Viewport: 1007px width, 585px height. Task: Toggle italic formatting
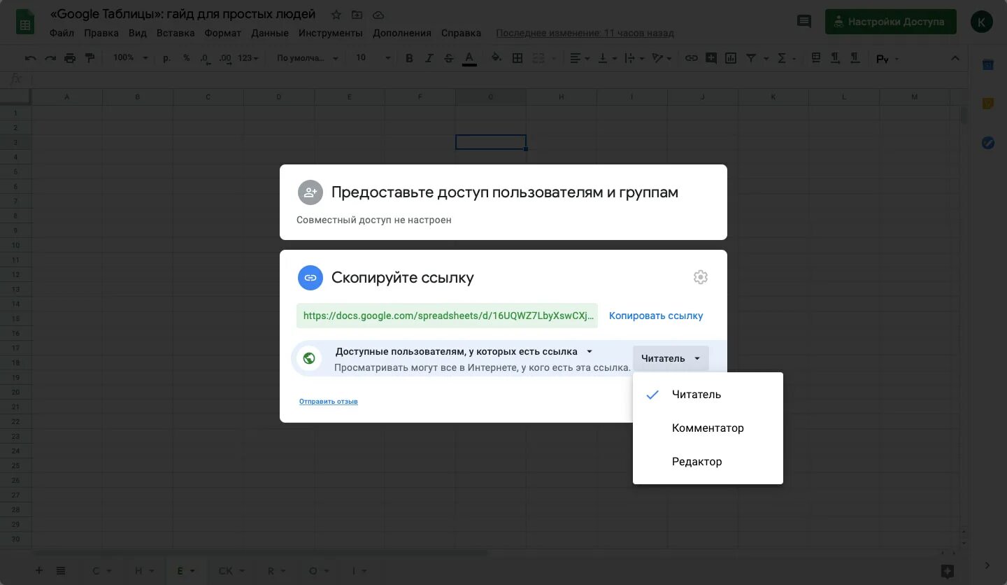click(x=429, y=58)
